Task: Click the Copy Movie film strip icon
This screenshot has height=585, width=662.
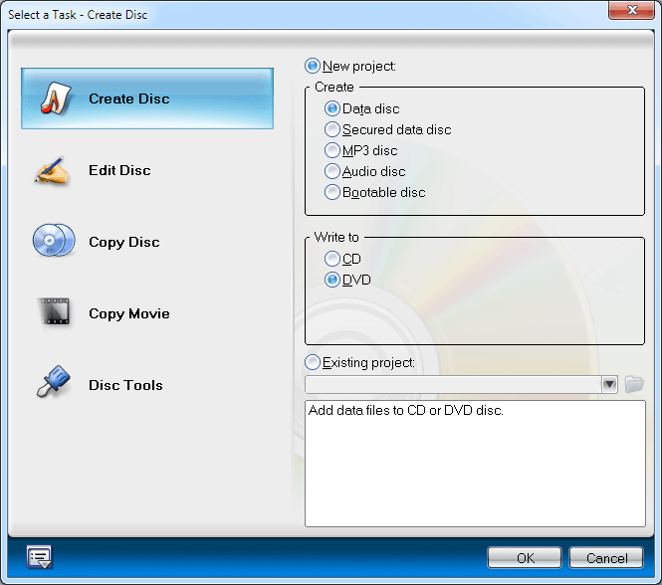Action: pos(55,312)
